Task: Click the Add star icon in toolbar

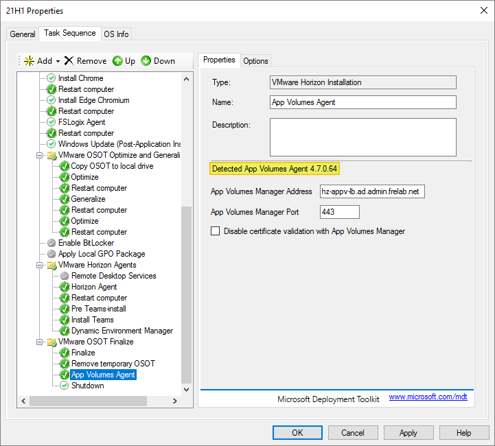Action: (x=29, y=61)
